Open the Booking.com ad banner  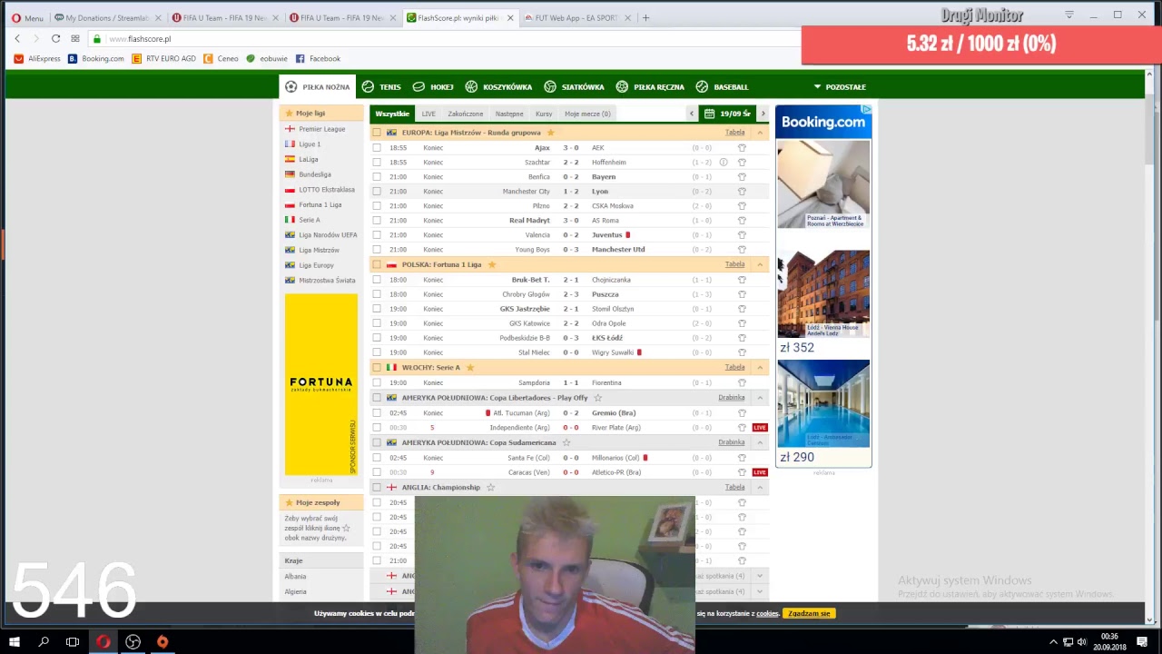coord(823,285)
